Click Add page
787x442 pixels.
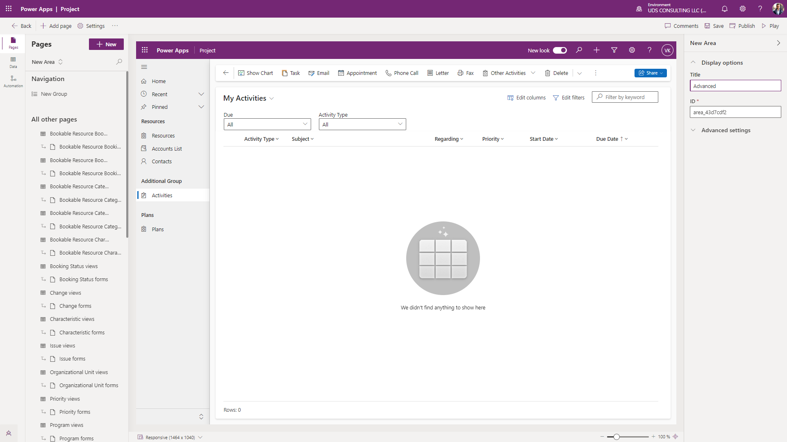click(x=56, y=26)
